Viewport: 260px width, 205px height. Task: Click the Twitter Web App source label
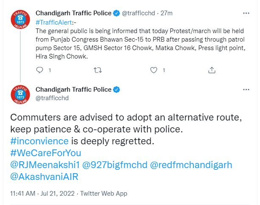point(104,194)
